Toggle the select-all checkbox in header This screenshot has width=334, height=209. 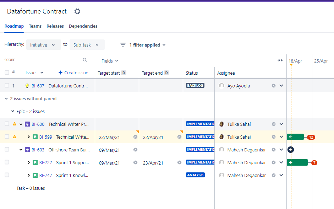[7, 73]
